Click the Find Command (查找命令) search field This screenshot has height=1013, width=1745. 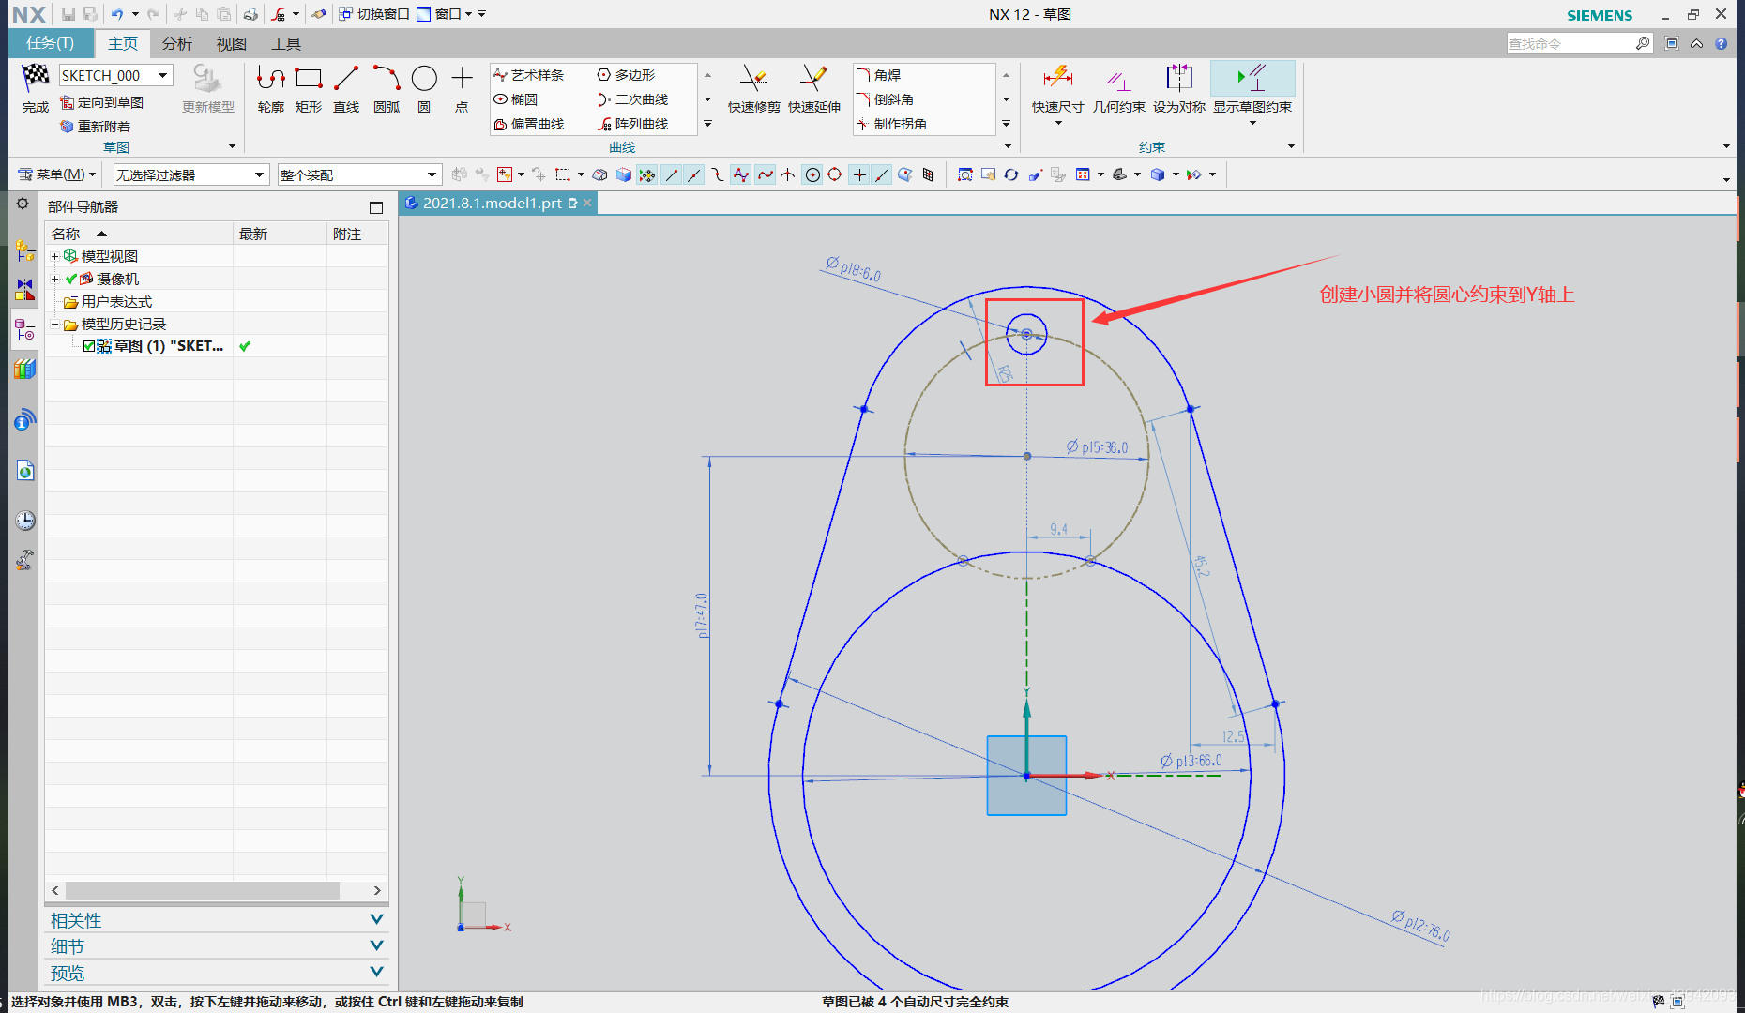pos(1570,43)
